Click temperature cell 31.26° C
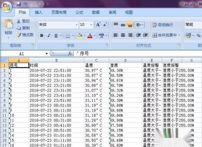Viewport: 202px width, 147px height. pos(97,120)
